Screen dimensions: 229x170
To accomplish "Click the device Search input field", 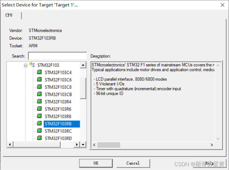I will [x=58, y=56].
